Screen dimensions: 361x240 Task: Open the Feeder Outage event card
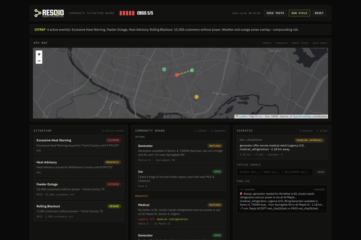(x=79, y=189)
